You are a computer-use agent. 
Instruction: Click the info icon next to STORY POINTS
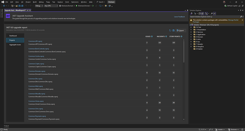pyautogui.click(x=181, y=37)
